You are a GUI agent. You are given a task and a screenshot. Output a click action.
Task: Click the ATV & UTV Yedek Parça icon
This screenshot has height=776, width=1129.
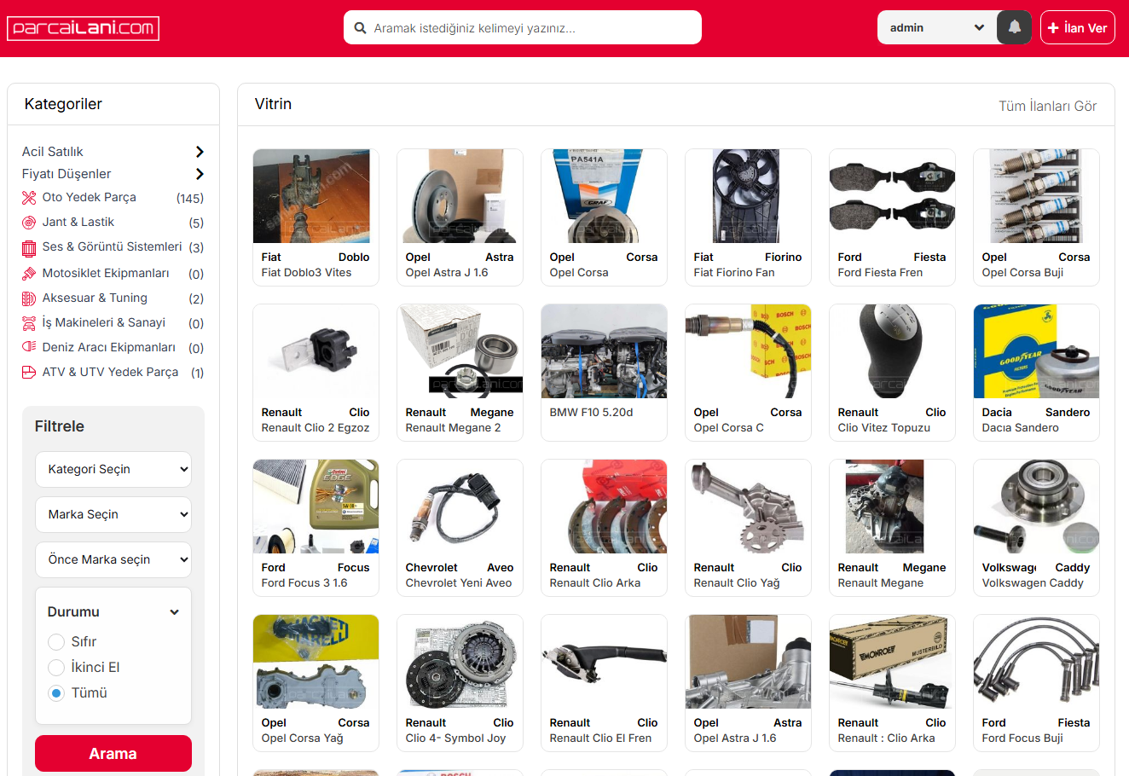click(29, 373)
